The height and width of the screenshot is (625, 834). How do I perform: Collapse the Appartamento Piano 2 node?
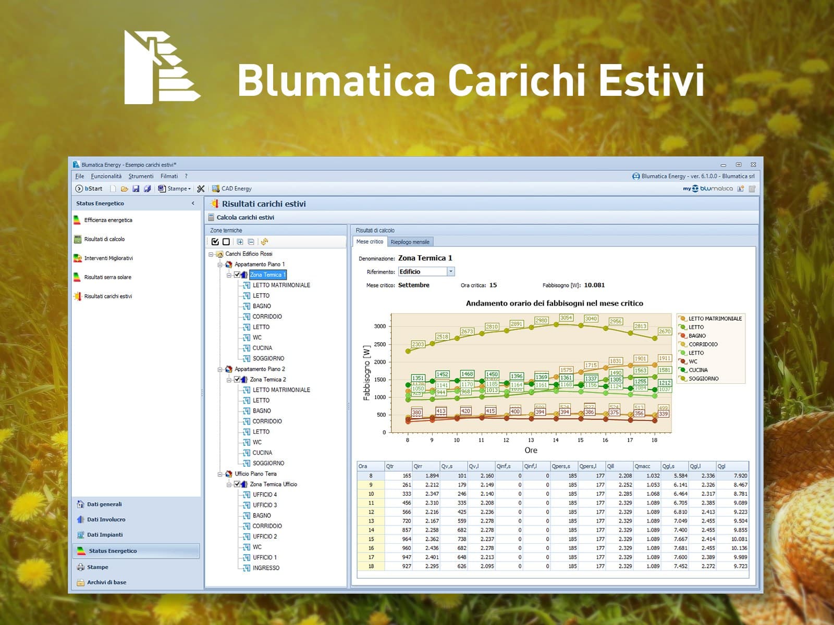pos(220,369)
